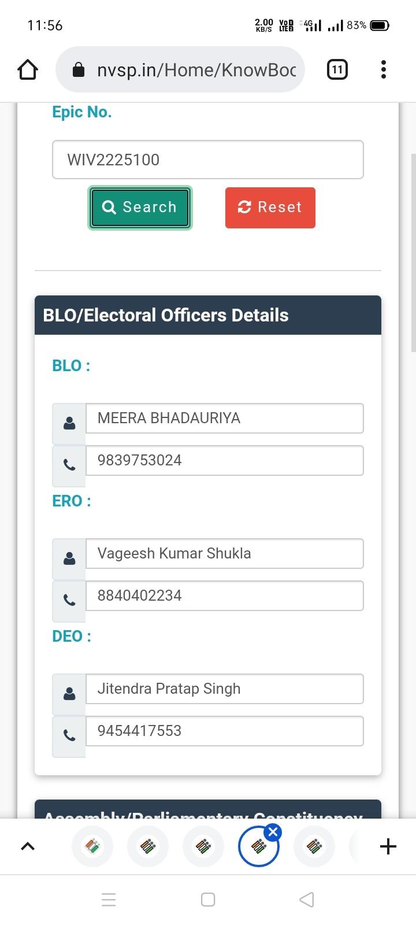Switch to the second tab thumbnail in strip
This screenshot has height=925, width=416.
coord(148,846)
